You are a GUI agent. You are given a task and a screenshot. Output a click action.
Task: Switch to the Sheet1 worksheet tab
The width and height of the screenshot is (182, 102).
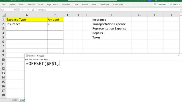[x=15, y=100]
